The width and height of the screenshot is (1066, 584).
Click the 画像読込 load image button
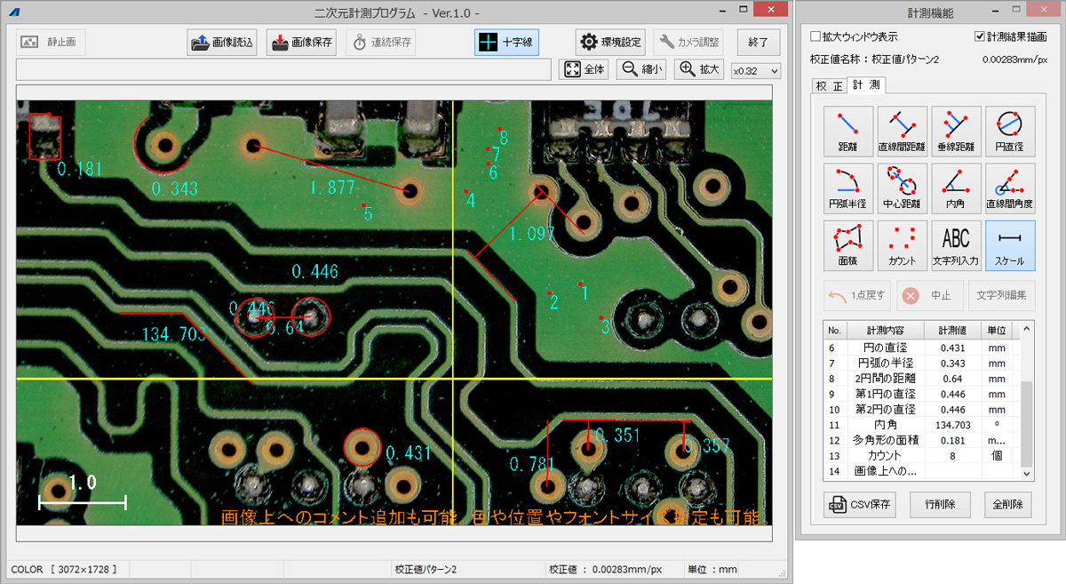coord(222,43)
